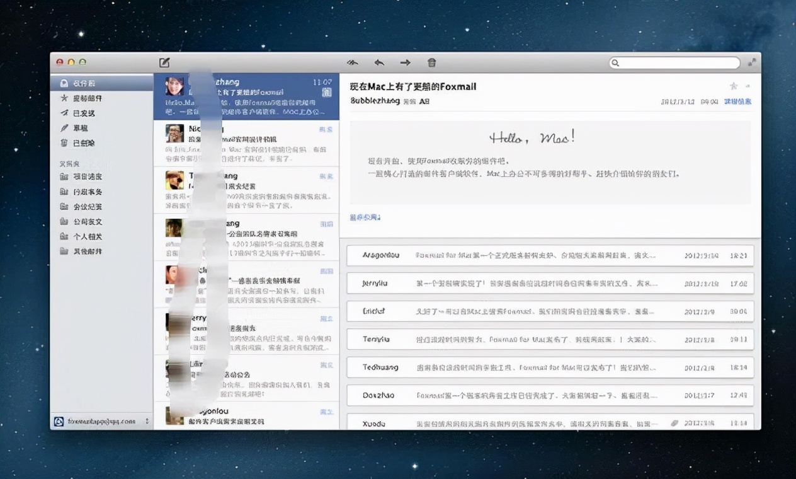Image resolution: width=796 pixels, height=479 pixels.
Task: Click the blue link below the Hello Mac message
Action: (365, 217)
